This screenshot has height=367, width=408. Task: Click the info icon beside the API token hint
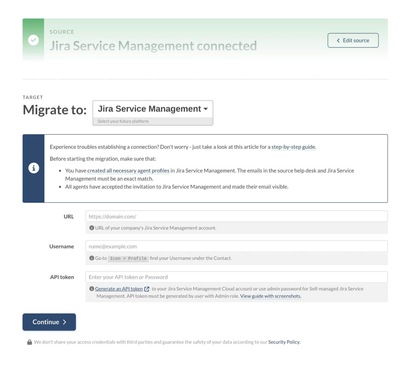tap(92, 289)
